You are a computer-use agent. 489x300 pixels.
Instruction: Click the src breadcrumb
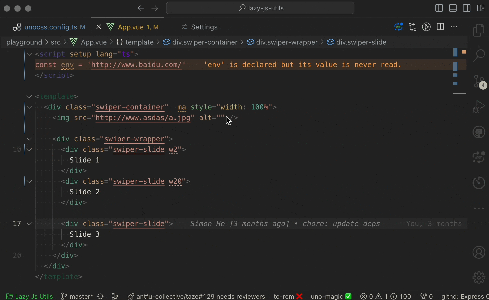[56, 42]
